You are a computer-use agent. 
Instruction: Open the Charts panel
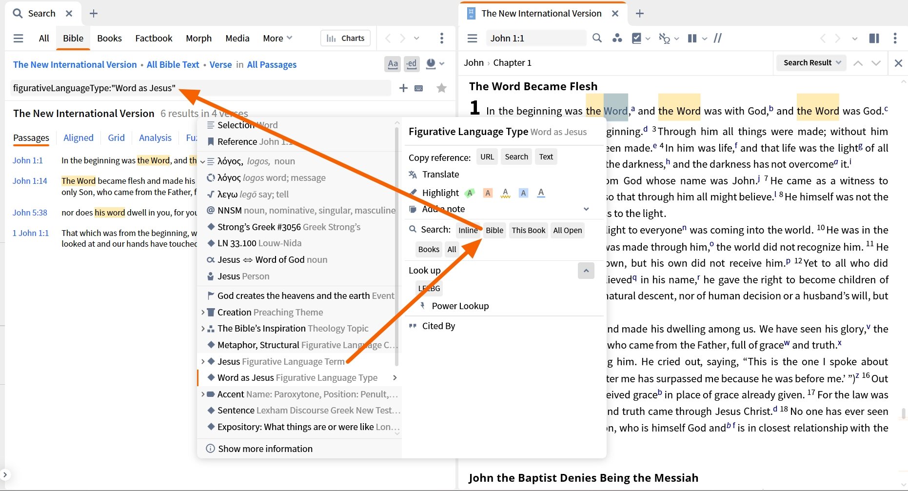click(x=345, y=38)
